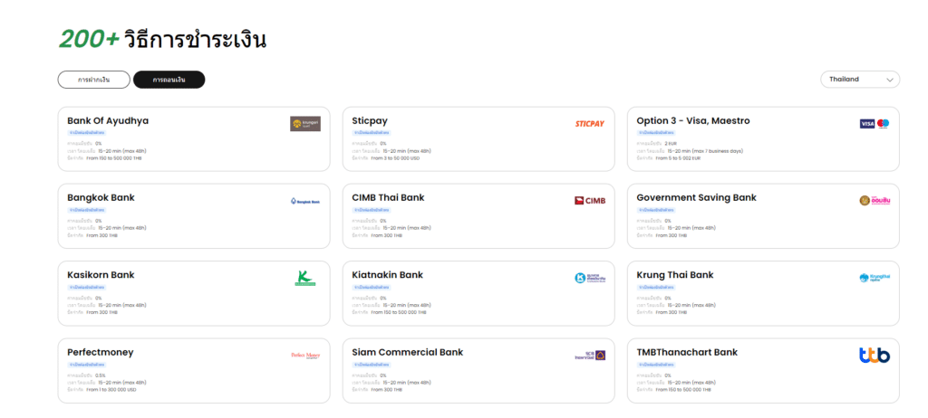
Task: Click "From 300 THB" on Siam Commercial Bank card
Action: [x=386, y=390]
